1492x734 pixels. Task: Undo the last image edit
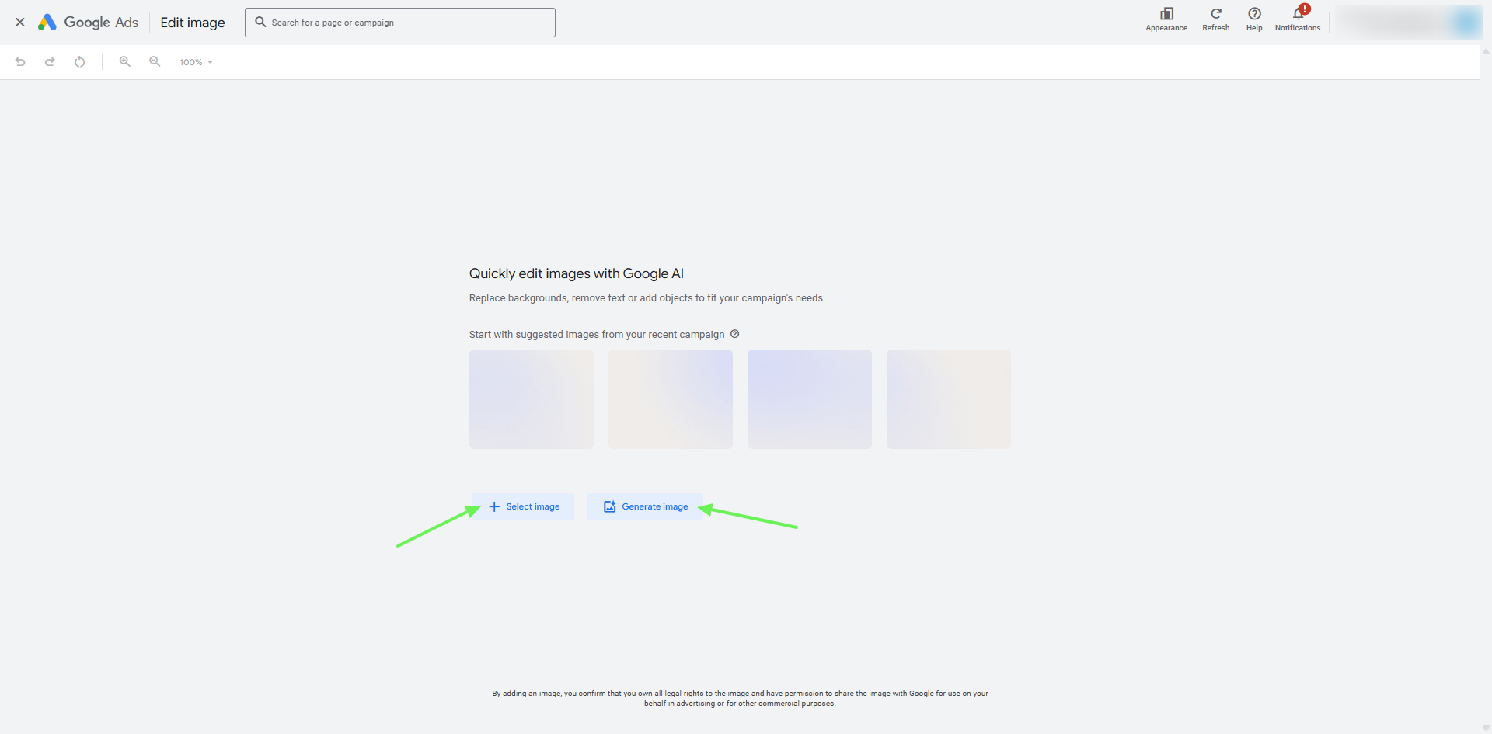click(20, 61)
